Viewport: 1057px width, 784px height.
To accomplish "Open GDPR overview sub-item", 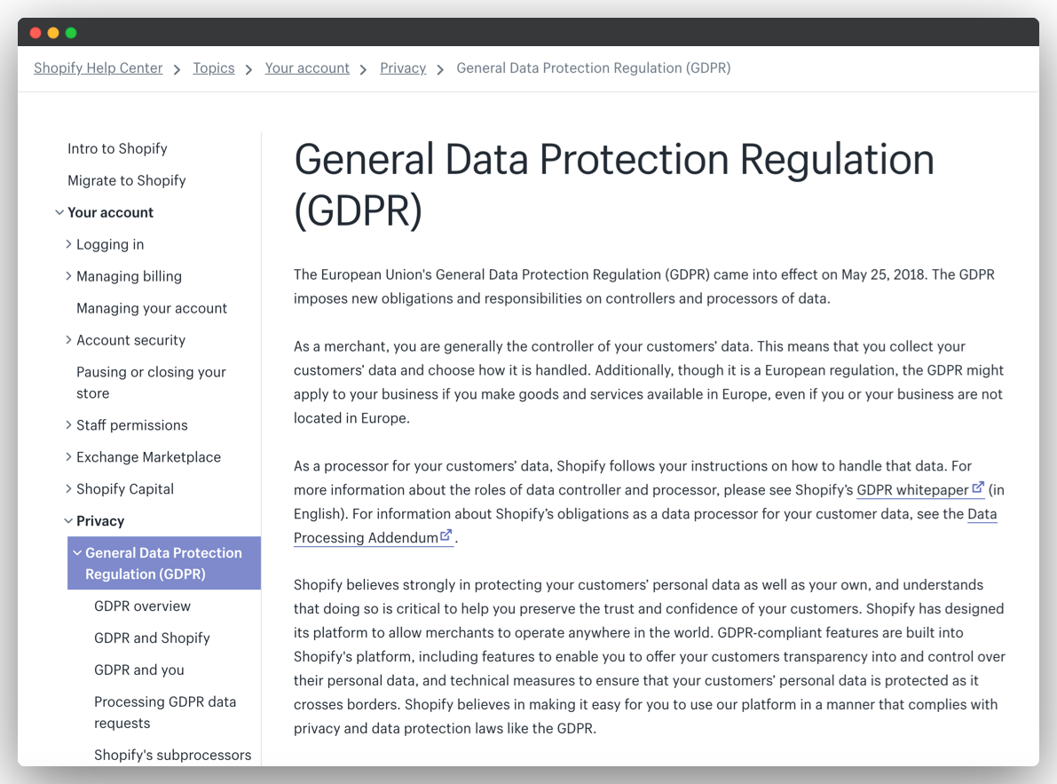I will (142, 606).
